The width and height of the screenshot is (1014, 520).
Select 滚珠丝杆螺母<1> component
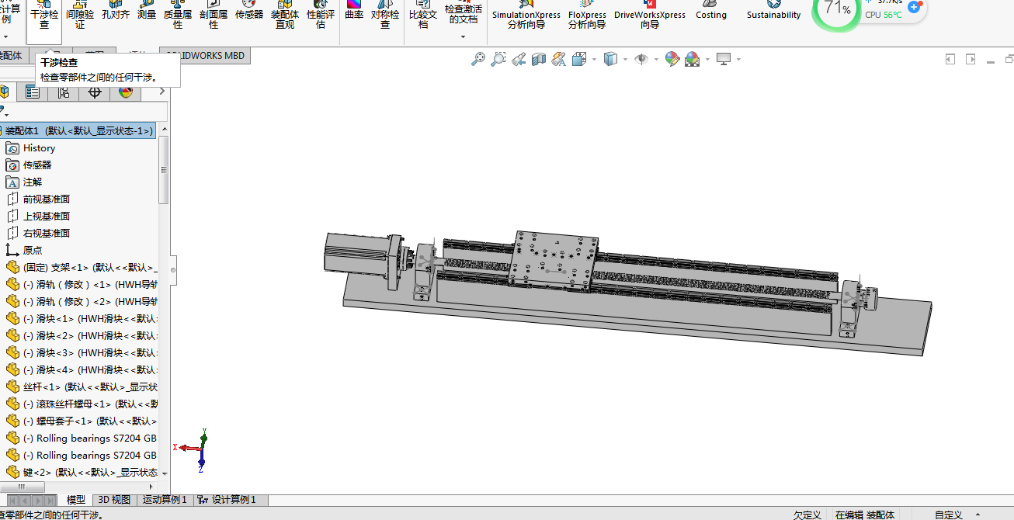click(81, 404)
